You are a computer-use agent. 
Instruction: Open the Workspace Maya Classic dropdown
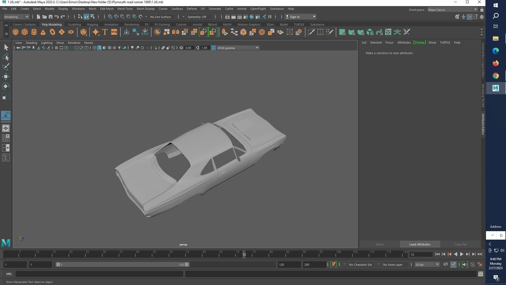[452, 10]
